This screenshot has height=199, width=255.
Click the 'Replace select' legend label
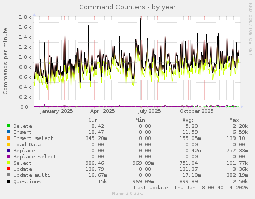tap(35, 157)
